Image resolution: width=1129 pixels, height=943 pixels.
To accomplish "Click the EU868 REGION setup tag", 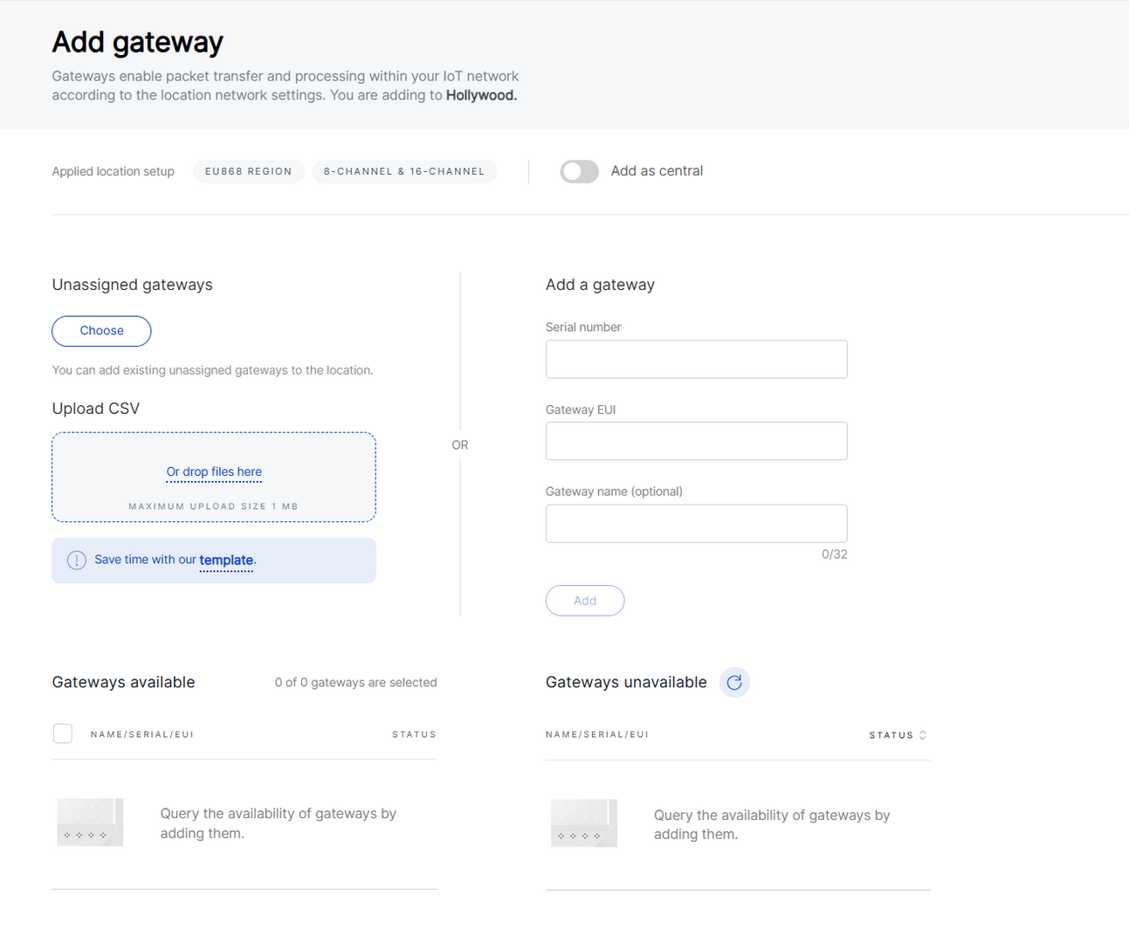I will [x=249, y=171].
